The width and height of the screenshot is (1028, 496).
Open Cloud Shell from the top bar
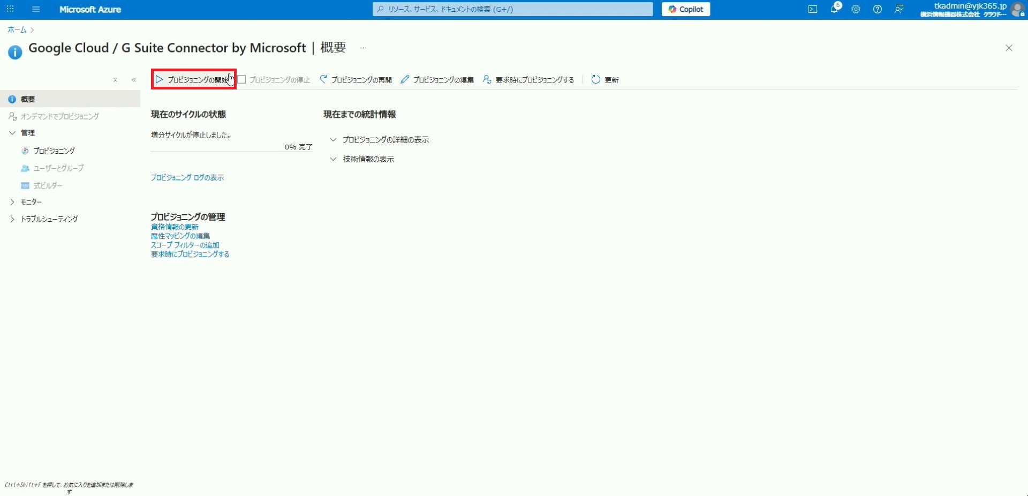coord(812,9)
